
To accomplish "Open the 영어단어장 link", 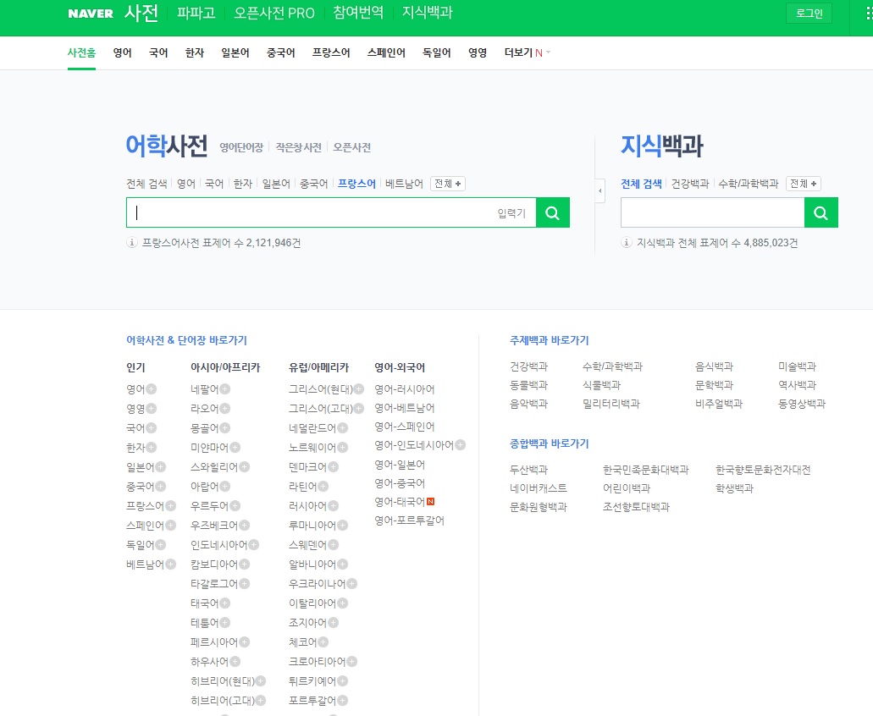I will pos(241,147).
